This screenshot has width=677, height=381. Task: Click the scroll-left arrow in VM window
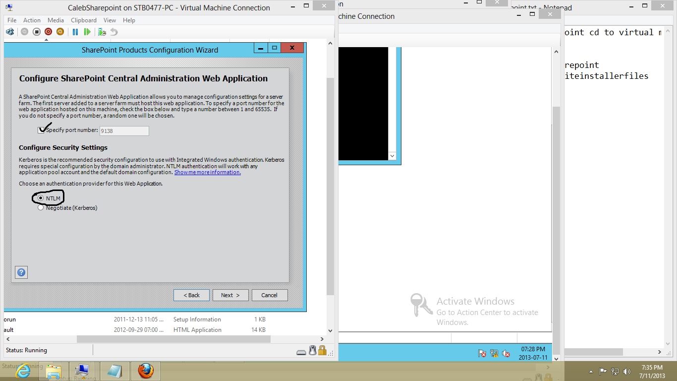click(x=7, y=339)
